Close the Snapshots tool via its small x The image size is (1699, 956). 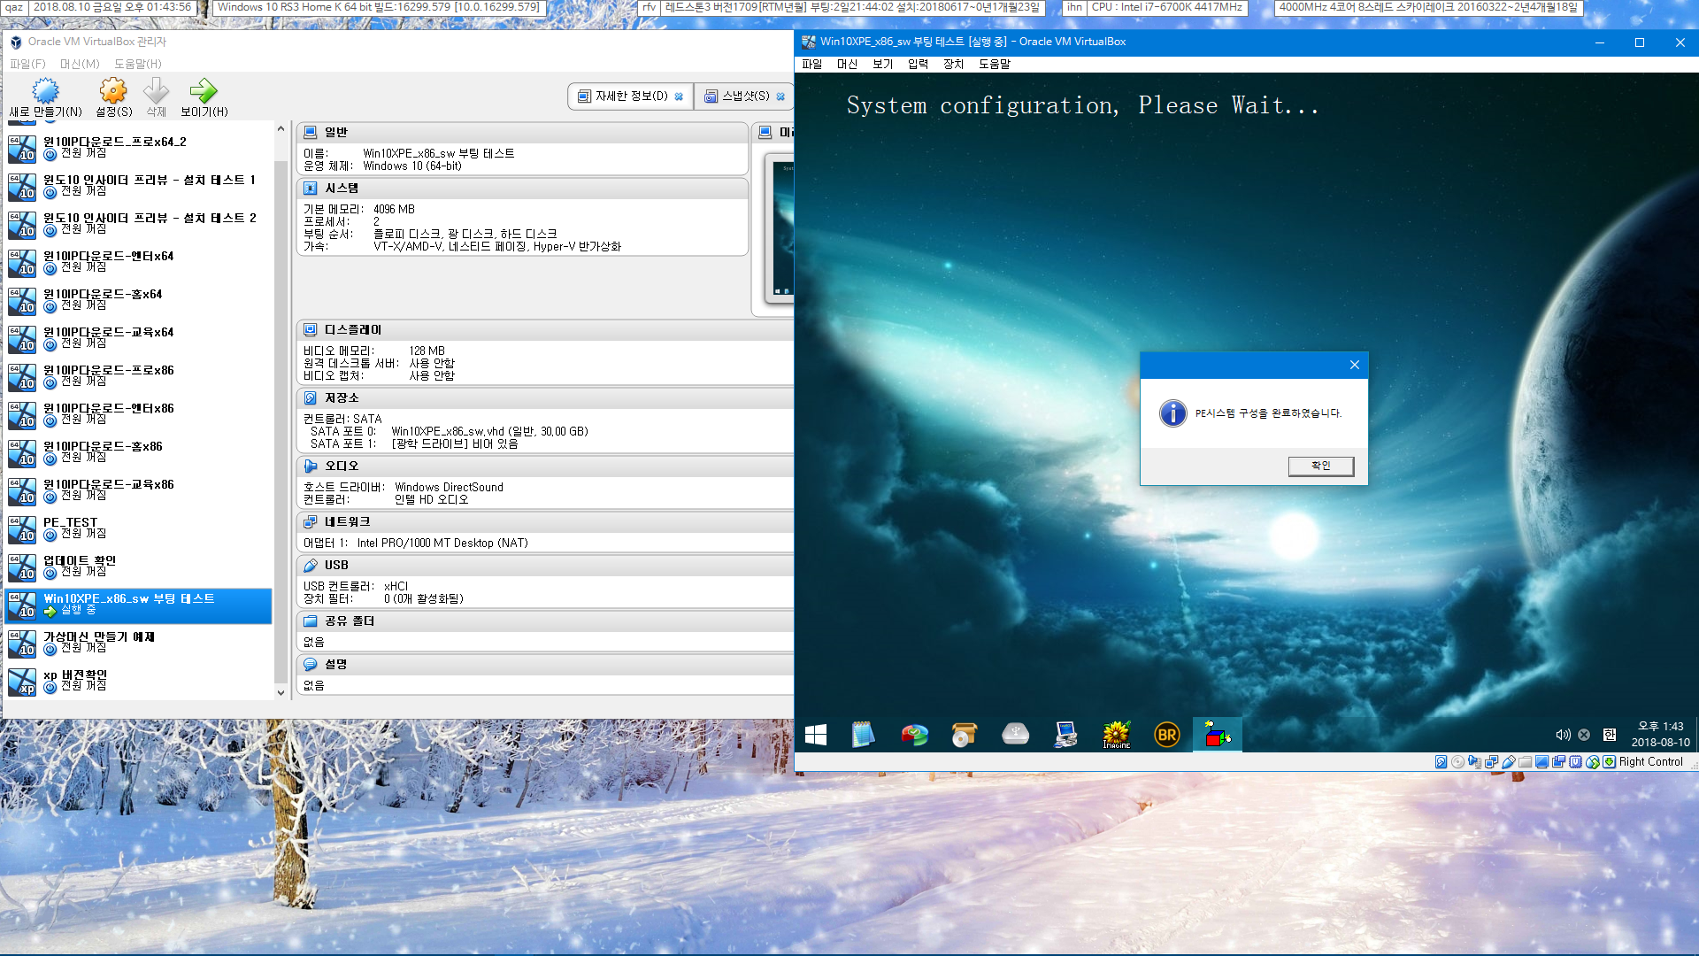(780, 96)
